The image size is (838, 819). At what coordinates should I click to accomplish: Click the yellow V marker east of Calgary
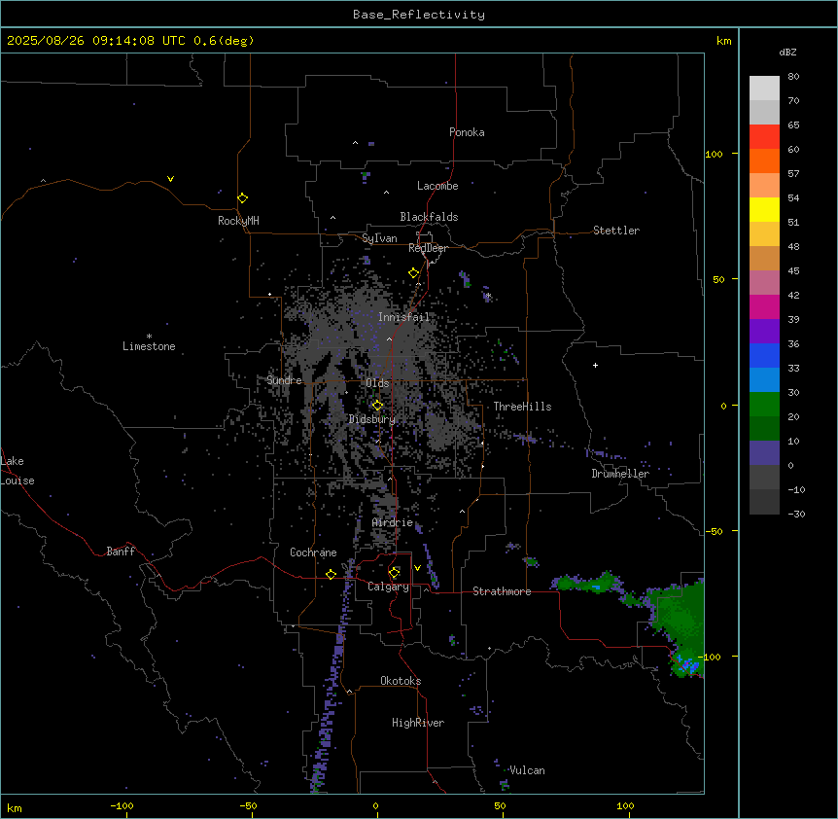click(417, 568)
